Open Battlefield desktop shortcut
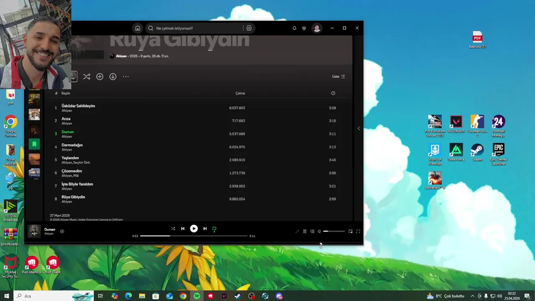Viewport: 535px width, 301px height. pos(435,181)
